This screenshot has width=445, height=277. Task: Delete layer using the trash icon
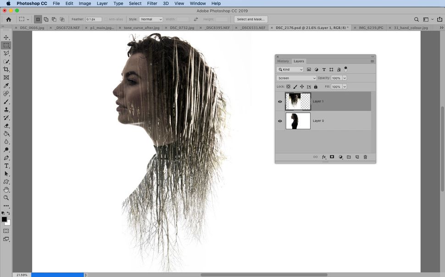tap(365, 157)
